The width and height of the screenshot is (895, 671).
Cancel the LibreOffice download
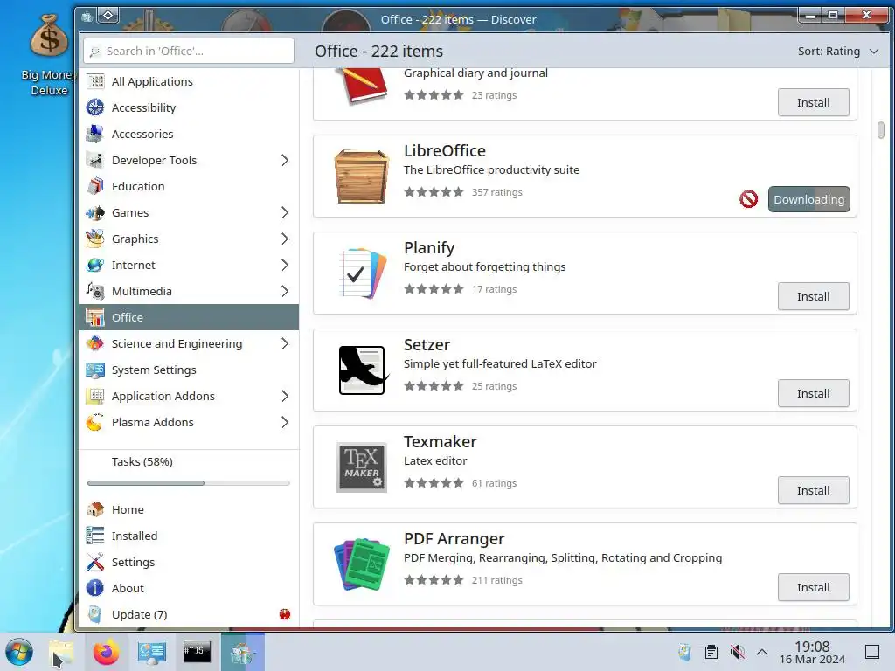(748, 199)
